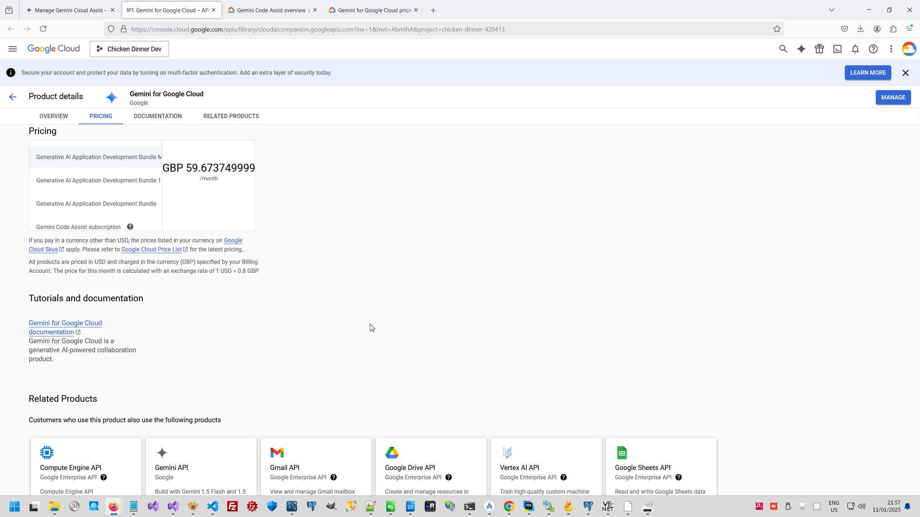Open the three-dot settings menu
920x517 pixels.
pos(891,49)
